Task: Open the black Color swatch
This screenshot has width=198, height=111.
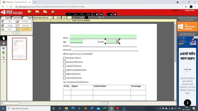Action: 87,18
